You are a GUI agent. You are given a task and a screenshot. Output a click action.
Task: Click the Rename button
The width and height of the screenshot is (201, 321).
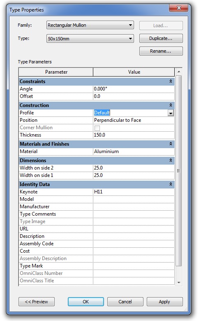(161, 51)
